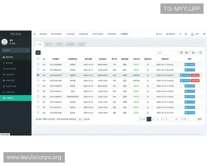
Task: Open the export data dropdown
Action: [x=194, y=53]
